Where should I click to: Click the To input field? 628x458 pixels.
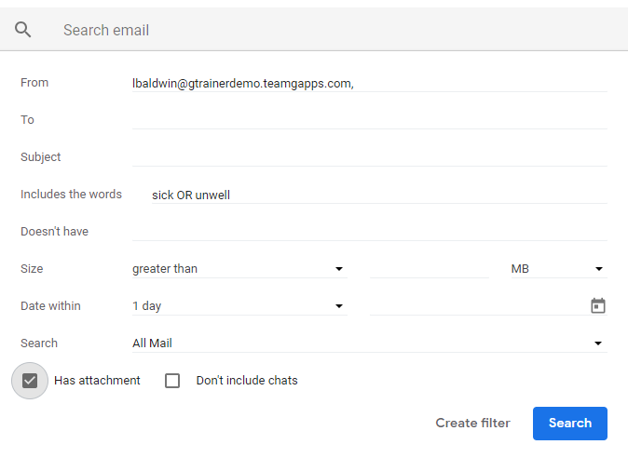pos(370,120)
